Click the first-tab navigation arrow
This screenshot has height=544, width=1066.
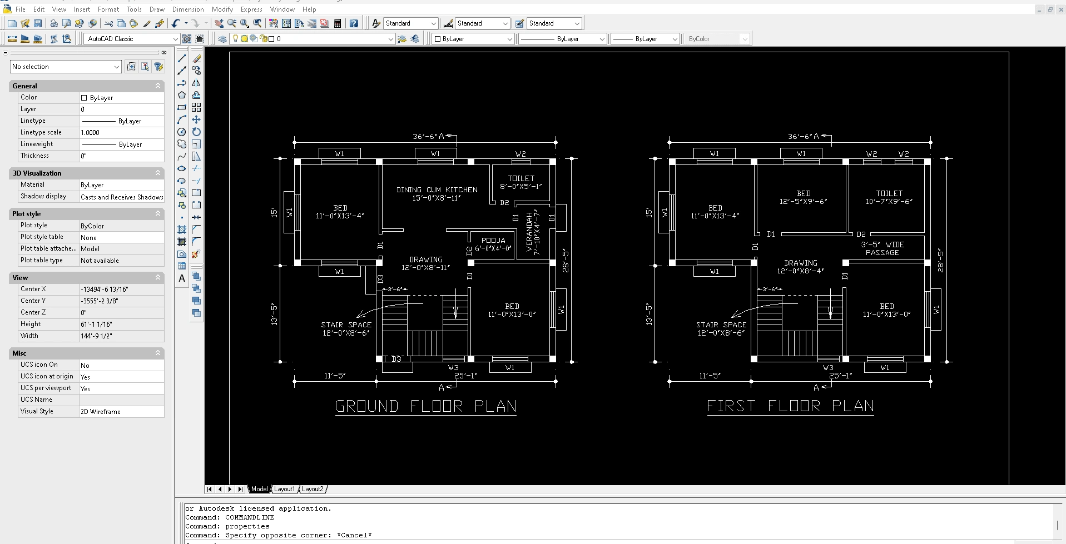(210, 489)
